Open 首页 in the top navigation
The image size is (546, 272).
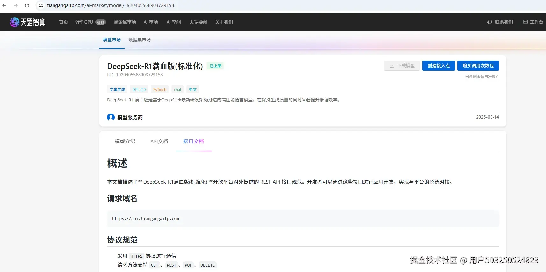tap(63, 22)
